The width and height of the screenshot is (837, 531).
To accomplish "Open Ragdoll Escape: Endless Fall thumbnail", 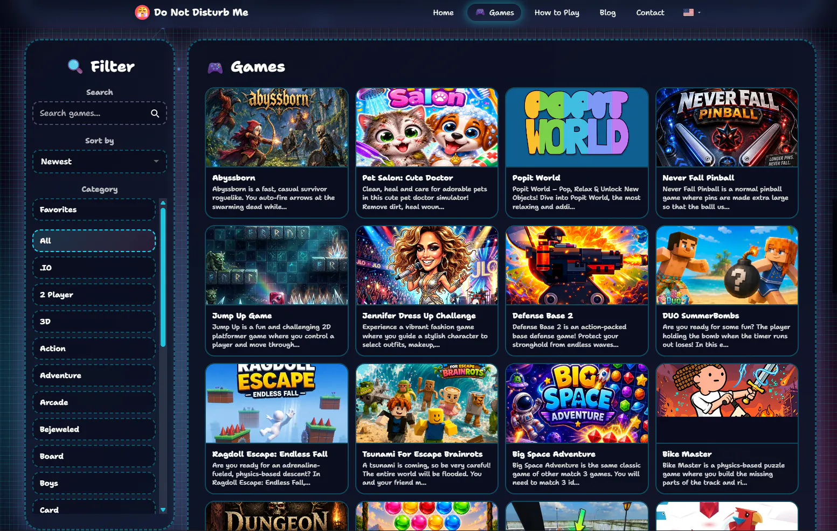I will [x=276, y=403].
